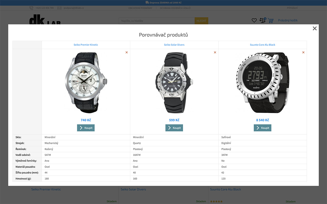View the Suunto Core watch image
This screenshot has width=327, height=204.
pyautogui.click(x=262, y=83)
